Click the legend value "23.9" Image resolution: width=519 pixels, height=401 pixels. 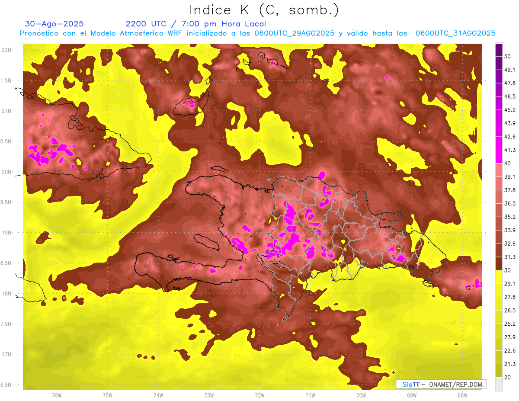510,337
